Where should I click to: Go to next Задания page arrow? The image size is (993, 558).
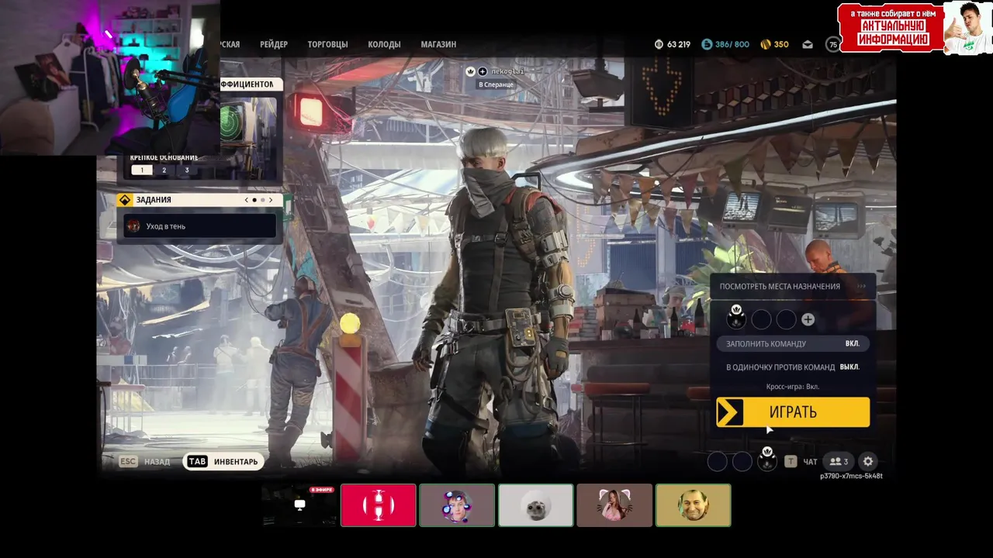(271, 200)
